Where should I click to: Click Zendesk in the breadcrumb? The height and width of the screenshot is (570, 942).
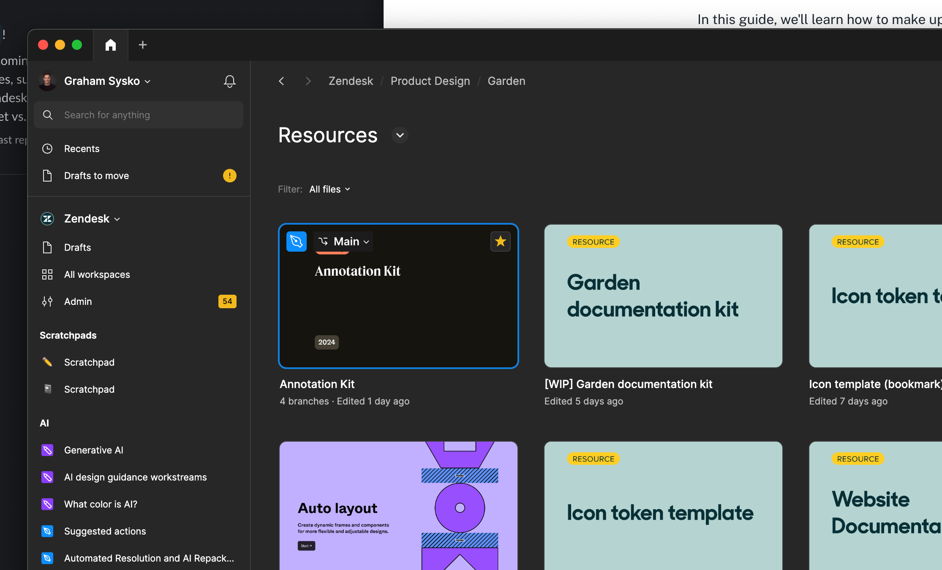[351, 81]
